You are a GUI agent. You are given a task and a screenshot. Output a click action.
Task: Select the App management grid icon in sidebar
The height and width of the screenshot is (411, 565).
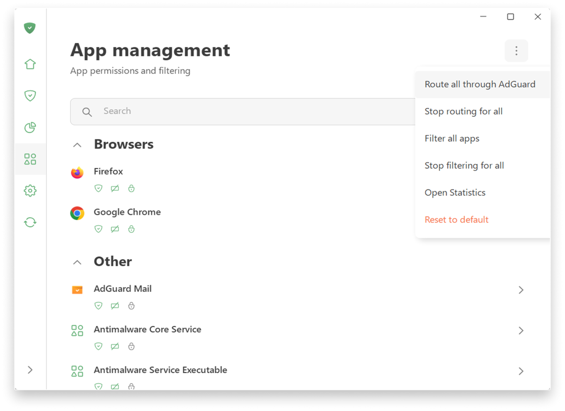(30, 159)
